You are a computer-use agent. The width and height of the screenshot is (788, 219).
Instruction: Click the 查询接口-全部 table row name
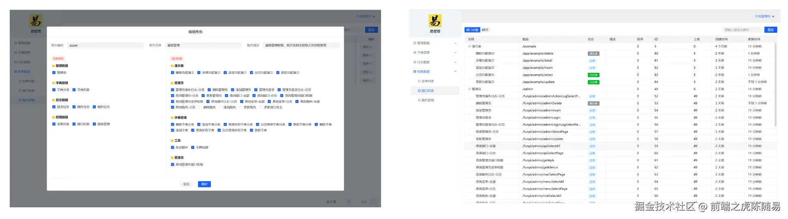point(486,146)
